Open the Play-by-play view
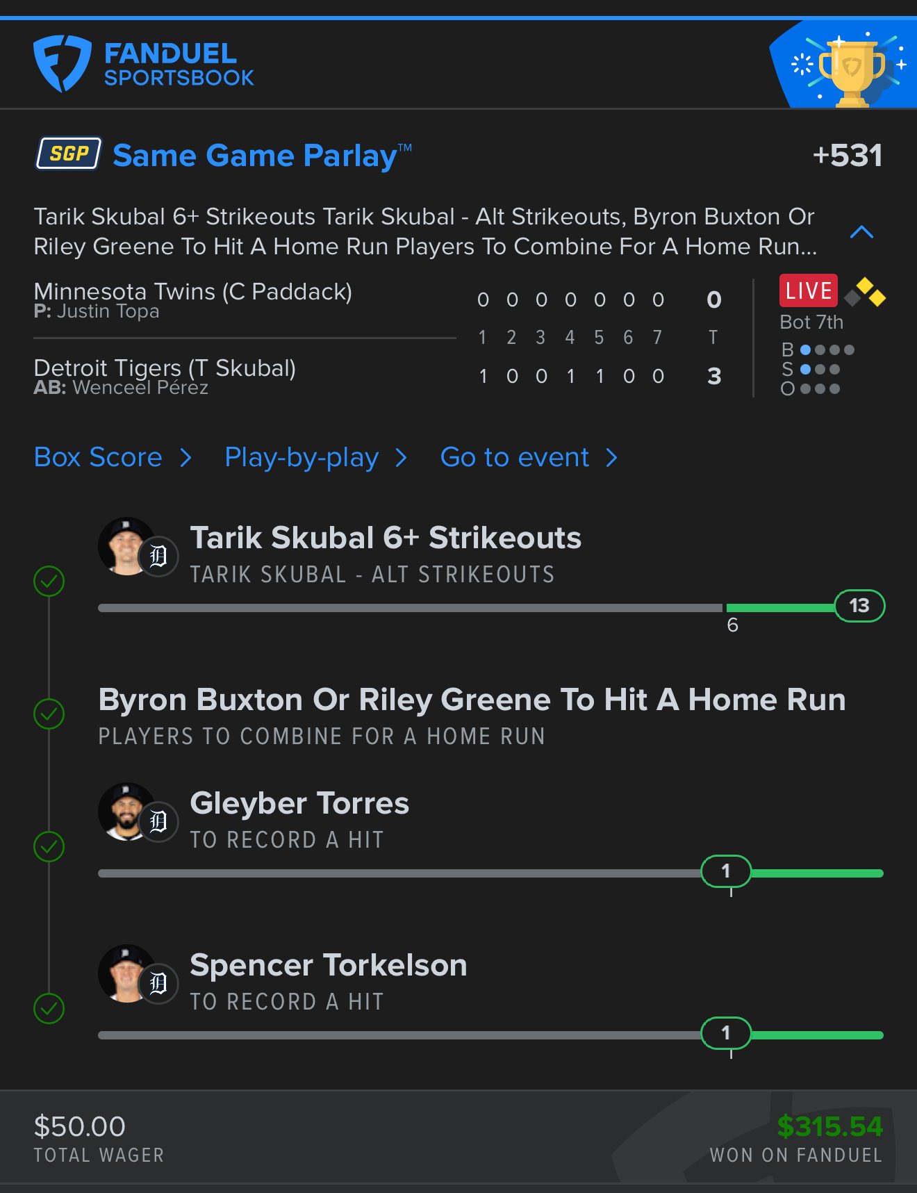The width and height of the screenshot is (917, 1193). (x=301, y=458)
